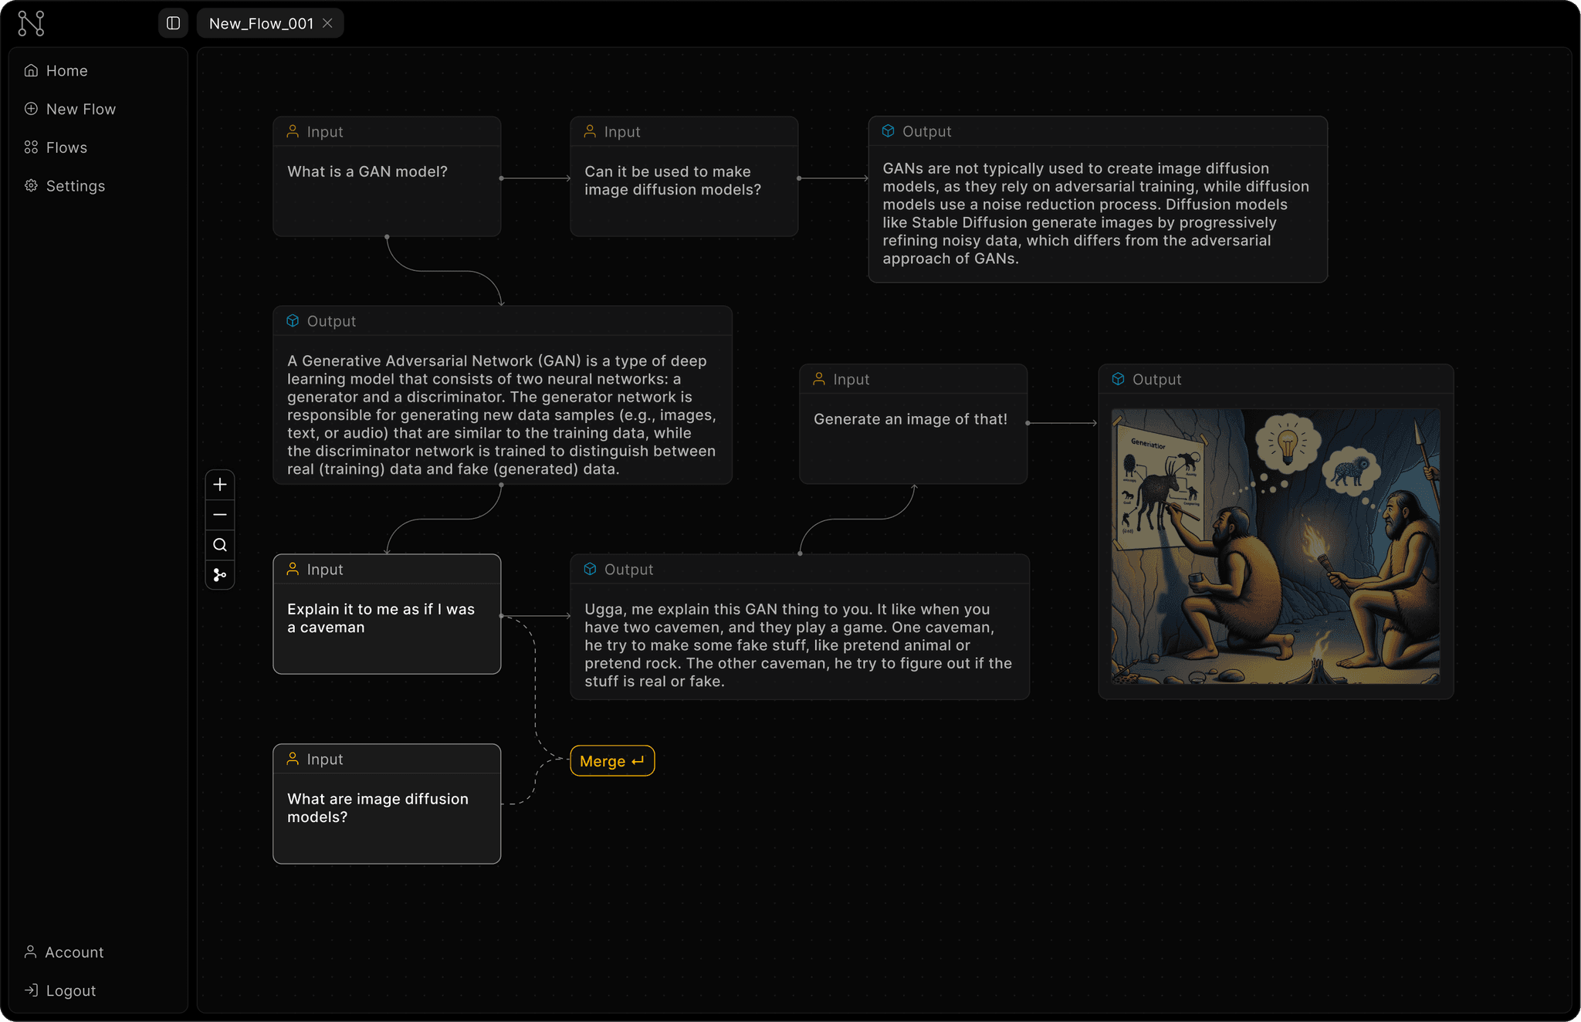
Task: Click "What are image diffusion models?" node
Action: [387, 817]
